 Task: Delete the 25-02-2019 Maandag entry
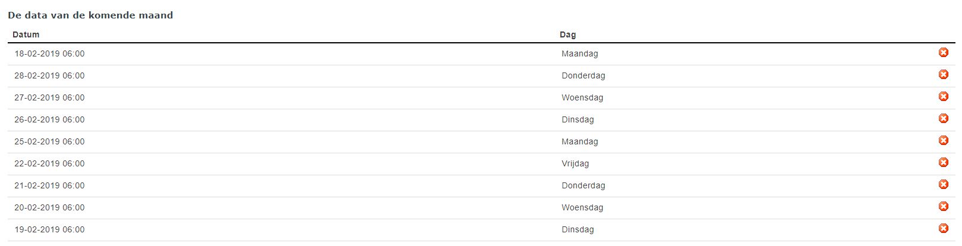(x=943, y=141)
